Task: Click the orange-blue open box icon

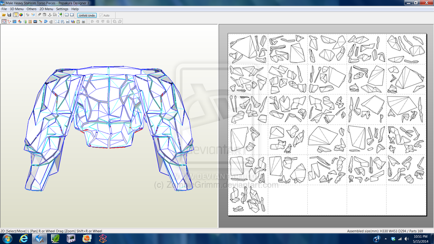Action: click(x=33, y=15)
